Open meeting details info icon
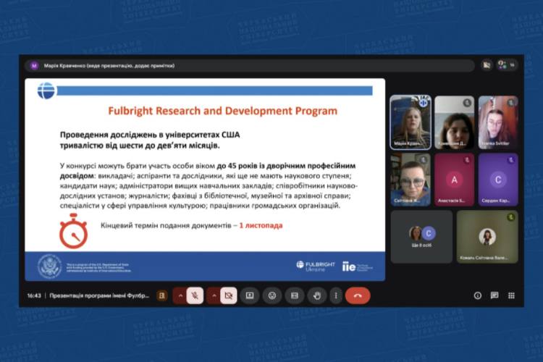Viewport: 543px width, 362px height. [477, 295]
